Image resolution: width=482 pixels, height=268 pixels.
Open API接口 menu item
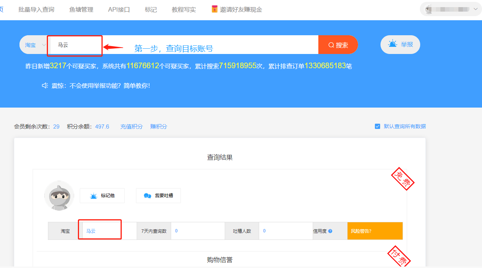click(x=119, y=10)
